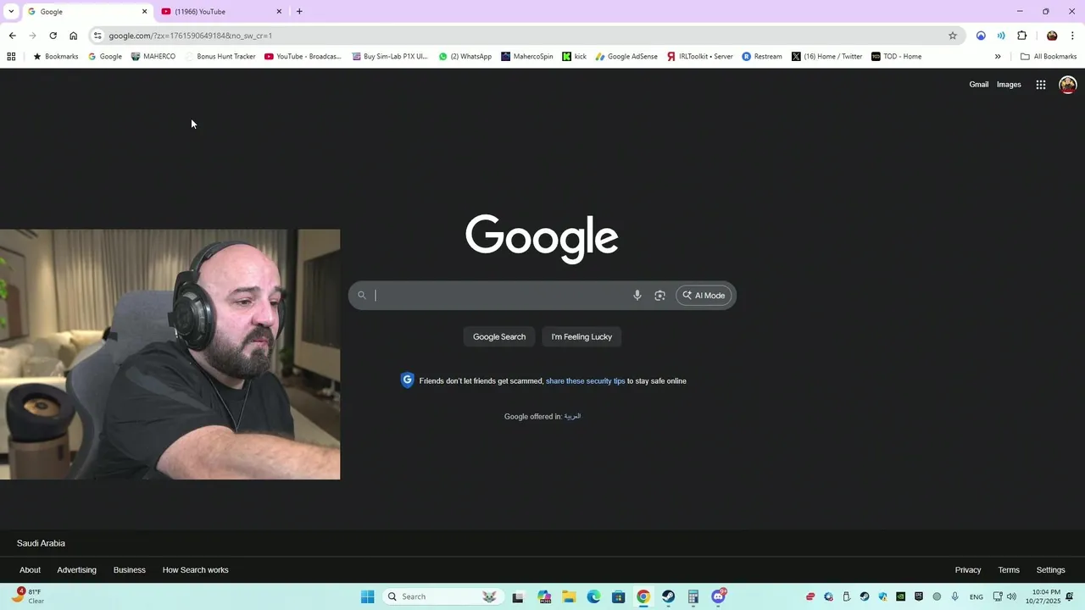Go back to previous page
The width and height of the screenshot is (1085, 610).
[12, 36]
